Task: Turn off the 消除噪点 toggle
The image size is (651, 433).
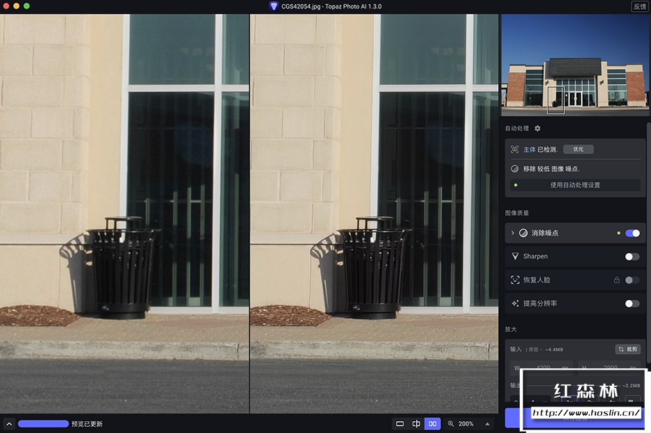Action: coord(632,233)
